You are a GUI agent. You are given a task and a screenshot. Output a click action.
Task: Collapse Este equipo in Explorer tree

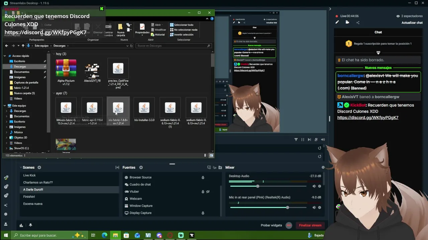coord(5,106)
